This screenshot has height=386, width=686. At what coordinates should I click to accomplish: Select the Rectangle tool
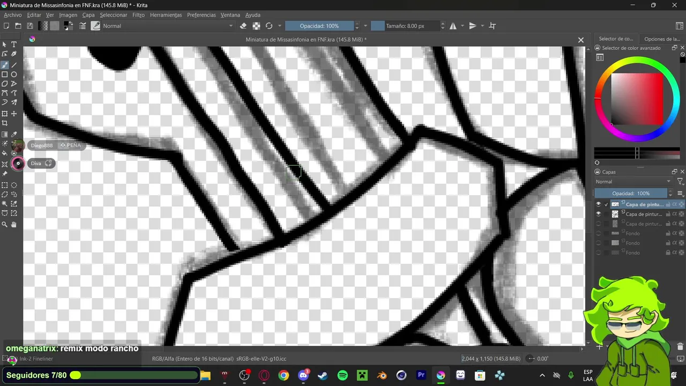tap(5, 75)
